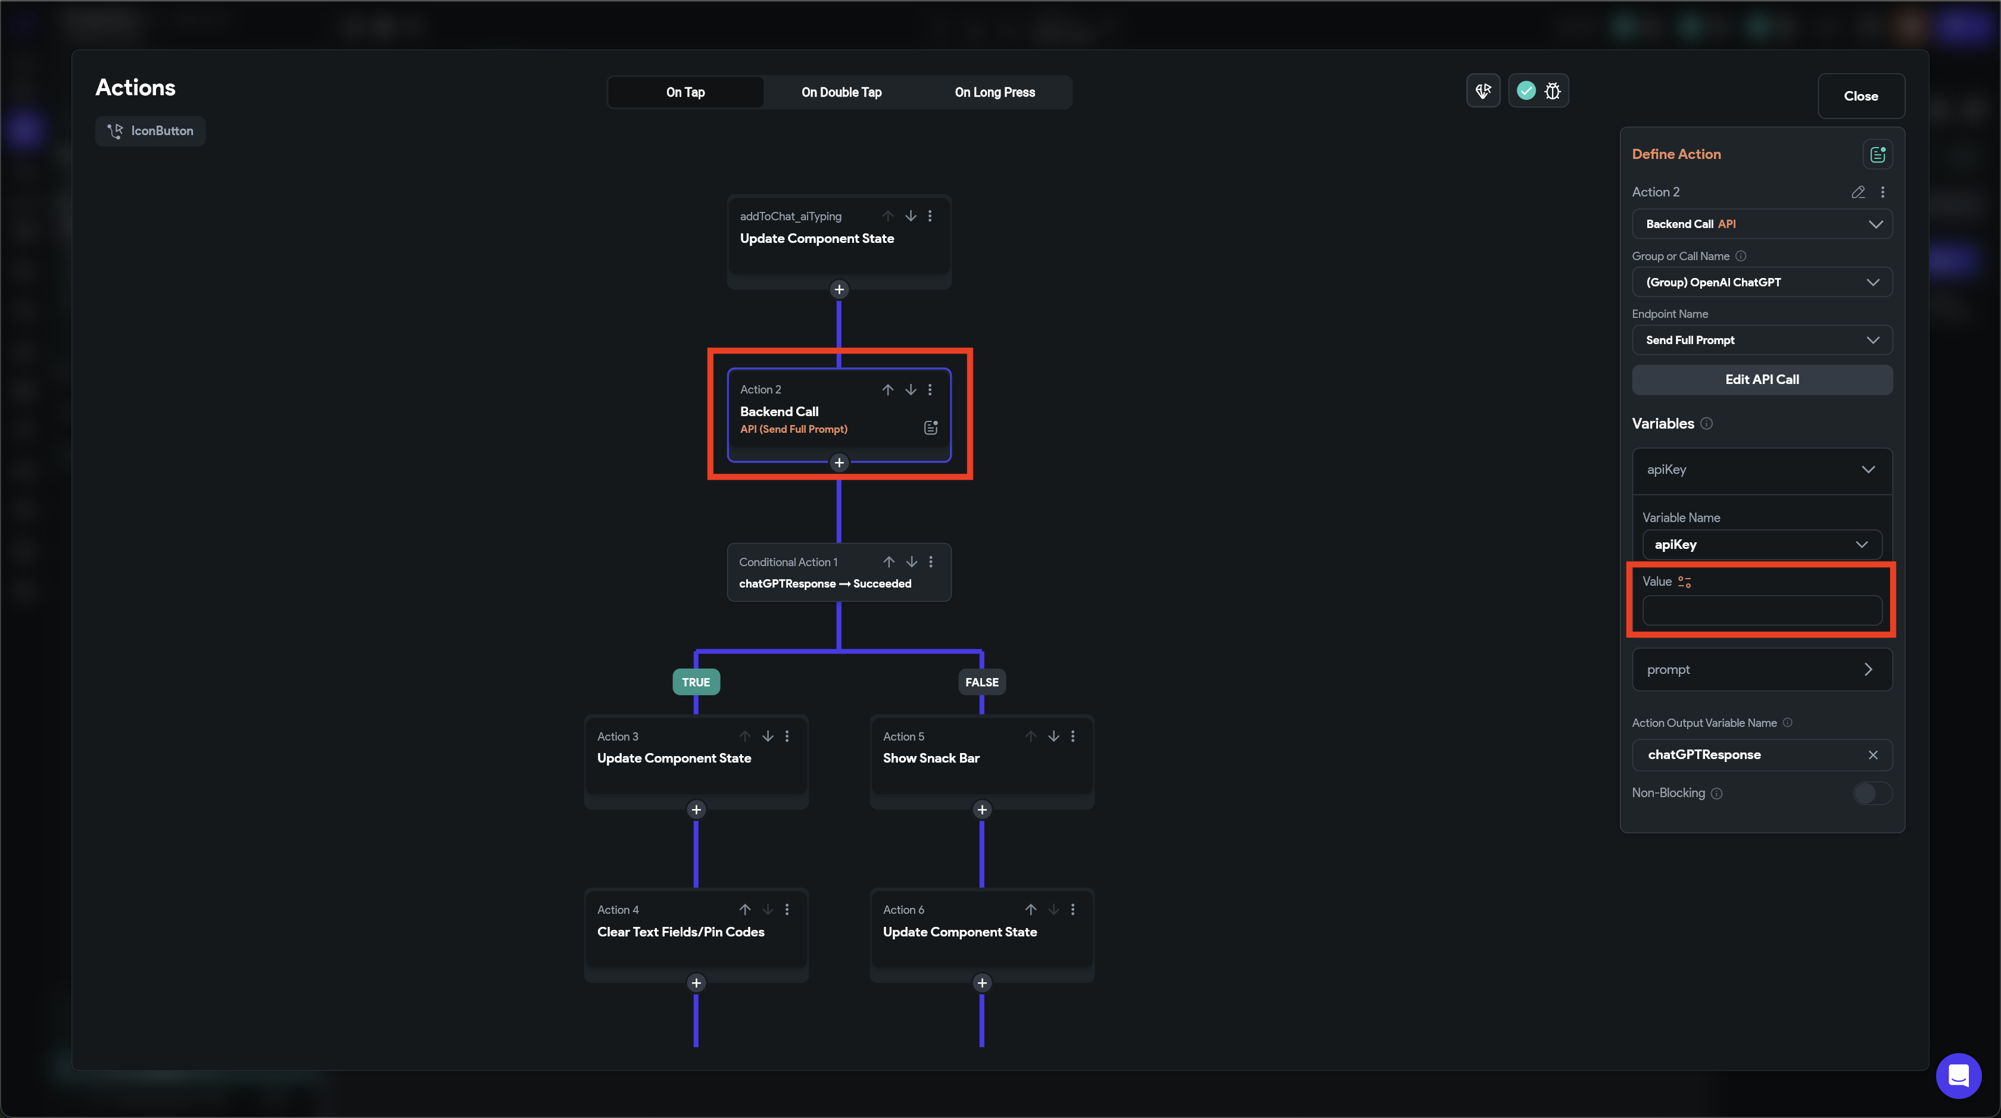The width and height of the screenshot is (2001, 1118).
Task: Open the support chat bubble
Action: point(1958,1076)
